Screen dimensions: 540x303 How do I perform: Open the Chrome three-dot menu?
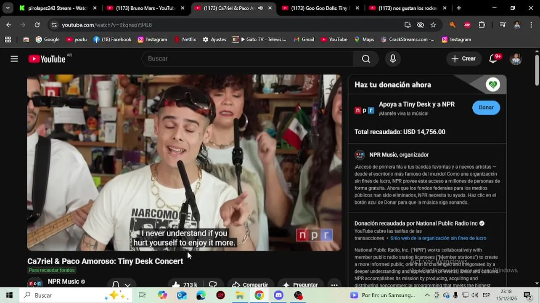pos(531,25)
